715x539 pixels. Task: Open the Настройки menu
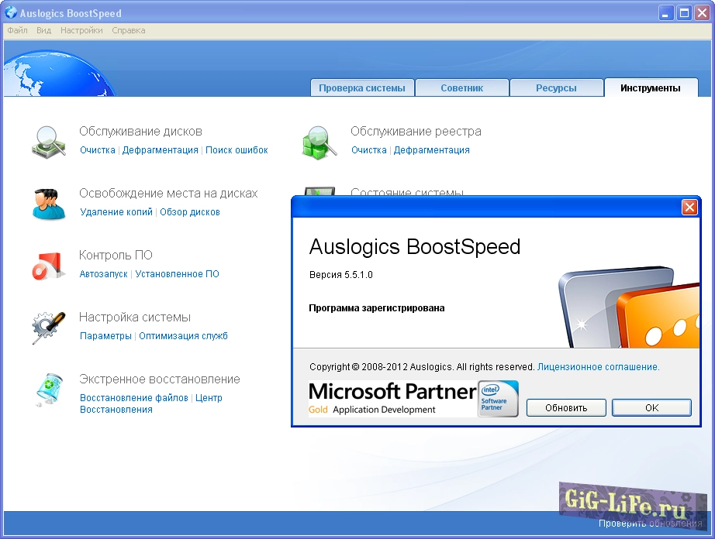(81, 30)
